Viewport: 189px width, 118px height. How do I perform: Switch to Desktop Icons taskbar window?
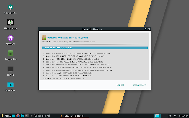tap(40, 116)
